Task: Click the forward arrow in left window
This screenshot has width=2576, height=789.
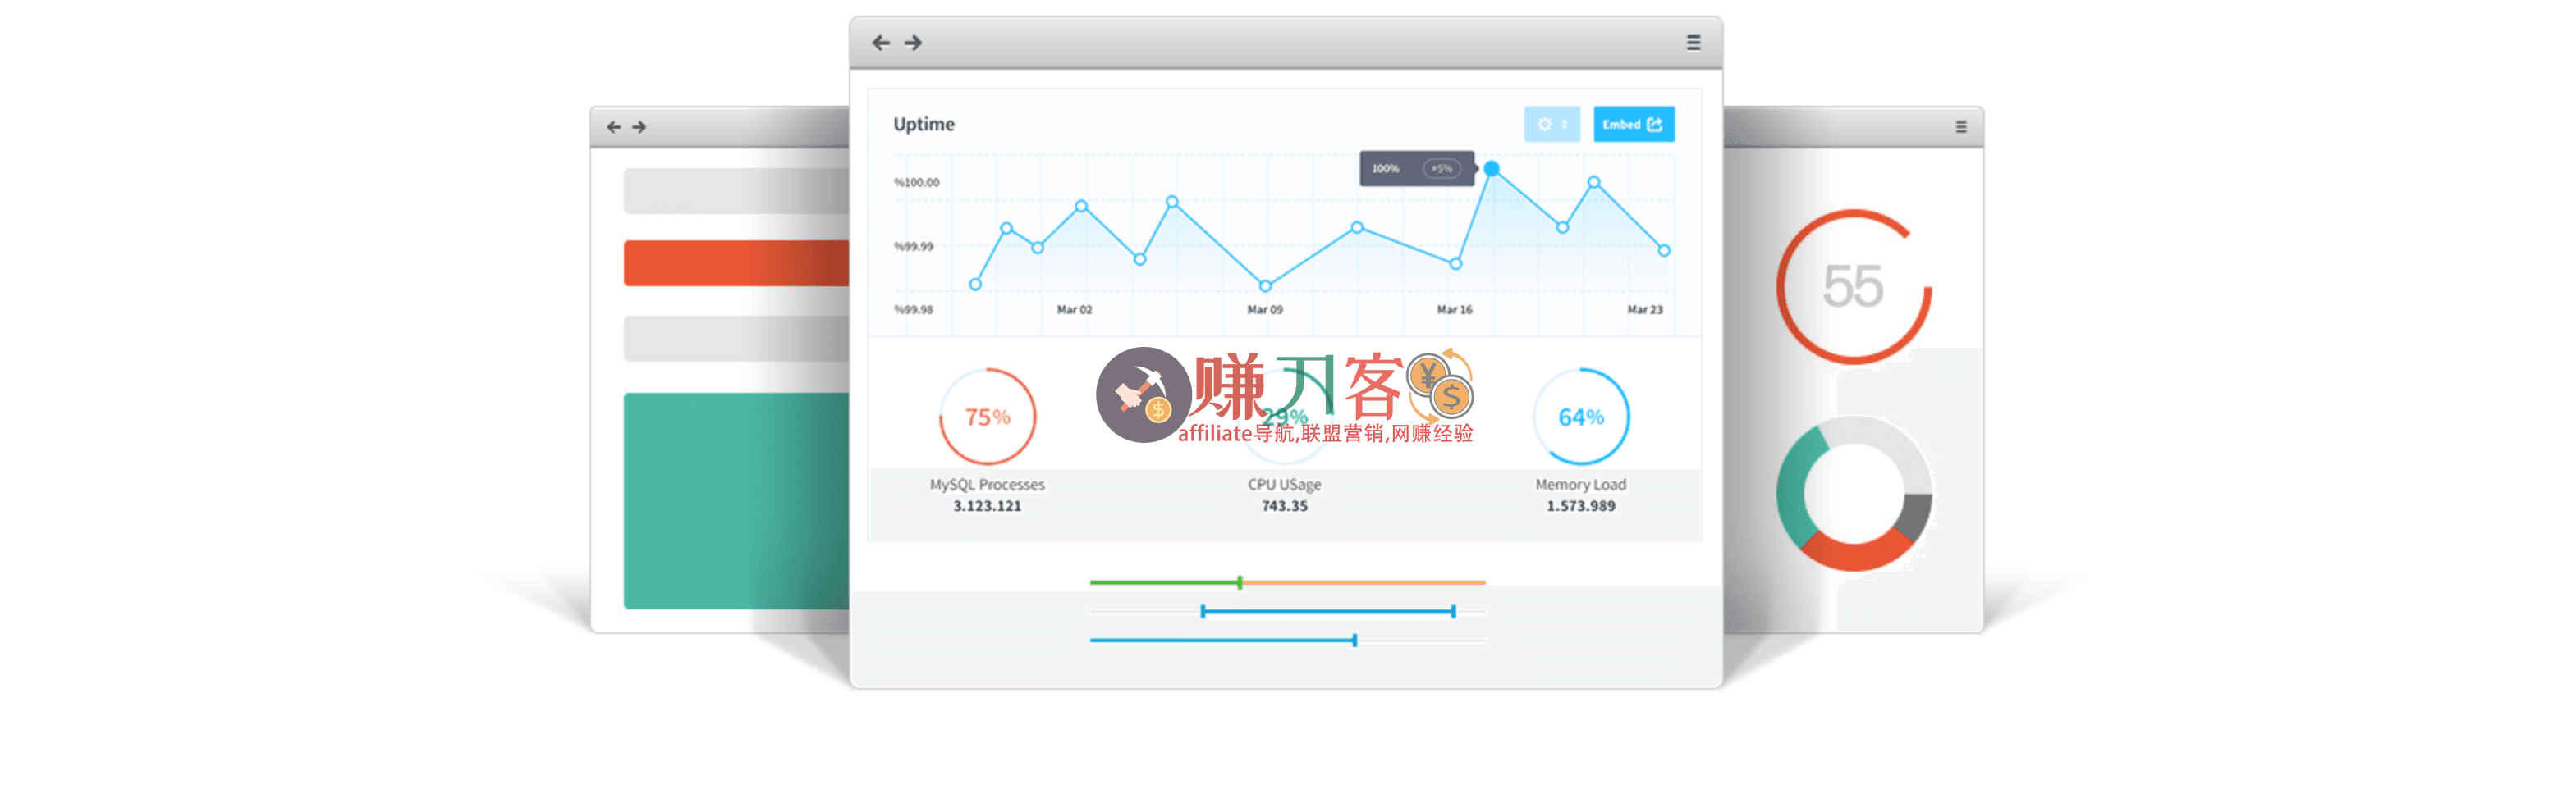Action: [x=639, y=127]
